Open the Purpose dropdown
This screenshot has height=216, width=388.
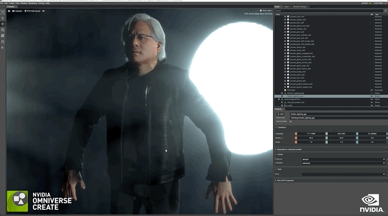tap(343, 159)
